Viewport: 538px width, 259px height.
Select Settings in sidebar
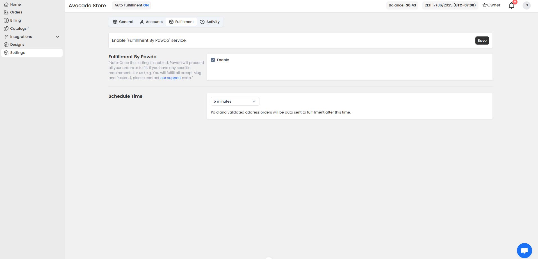(32, 53)
